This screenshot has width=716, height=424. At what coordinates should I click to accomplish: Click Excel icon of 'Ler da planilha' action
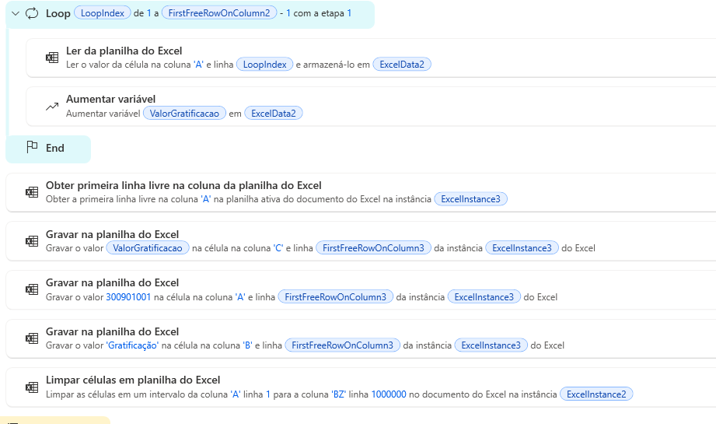(x=52, y=58)
